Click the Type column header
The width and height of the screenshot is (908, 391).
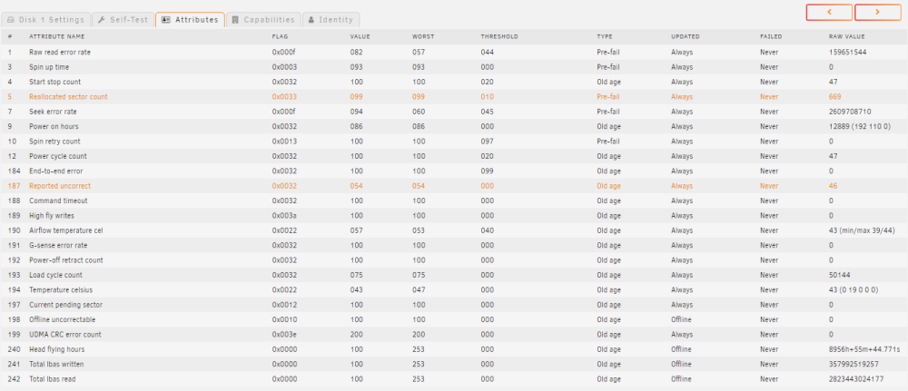(x=605, y=36)
